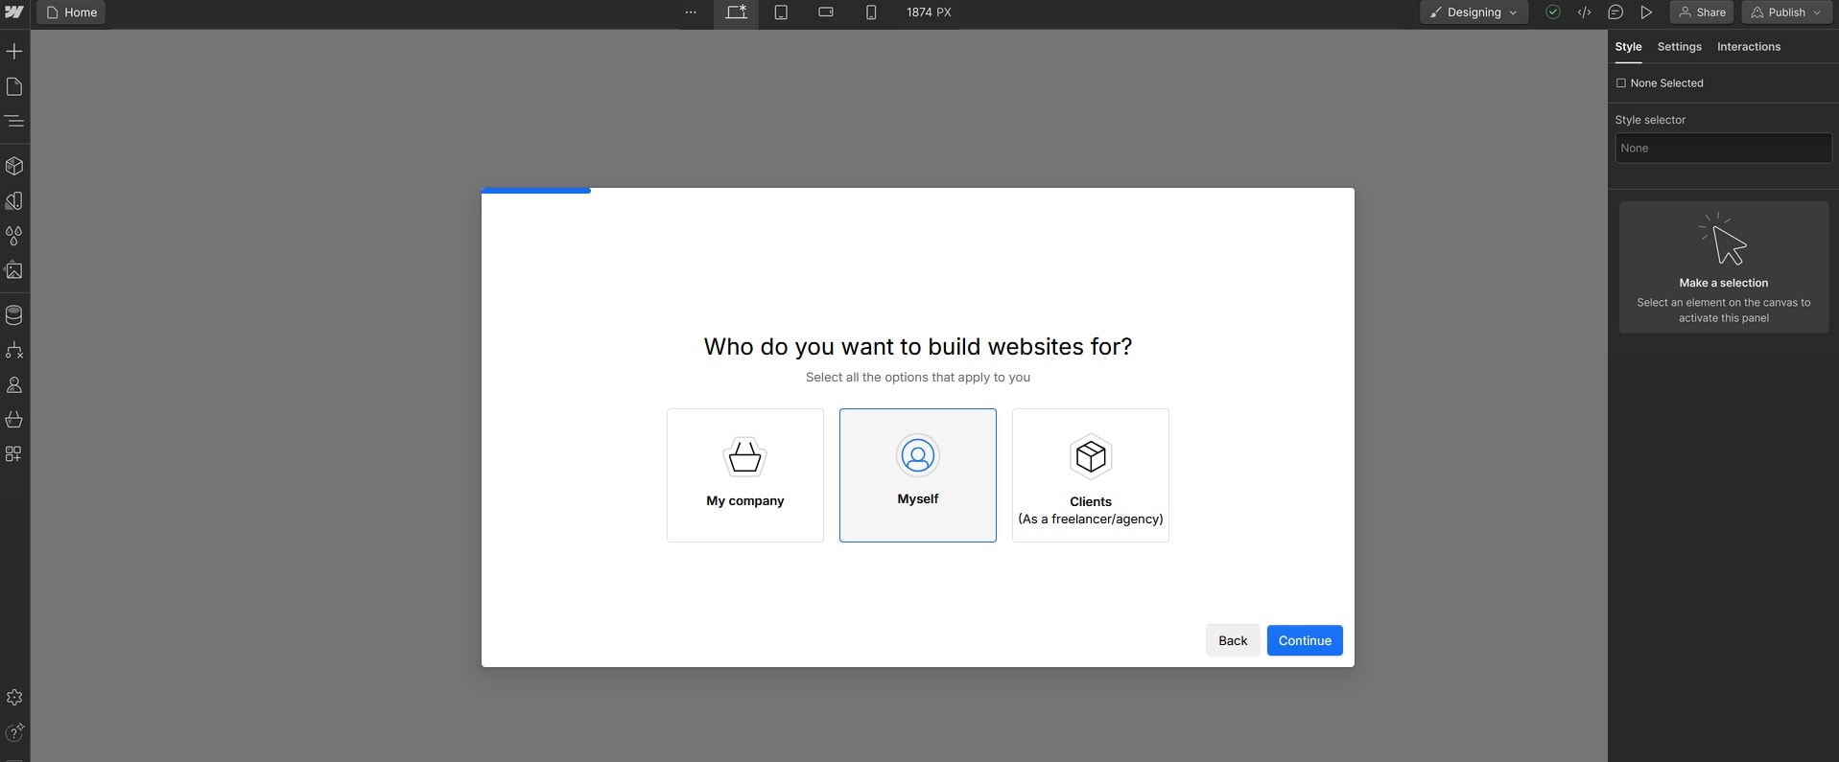
Task: Open the Navigator panel
Action: tap(14, 122)
